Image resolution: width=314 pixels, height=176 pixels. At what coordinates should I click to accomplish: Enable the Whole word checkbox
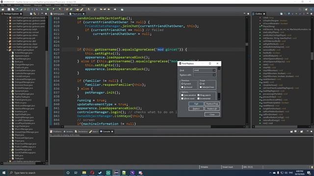coord(182,99)
